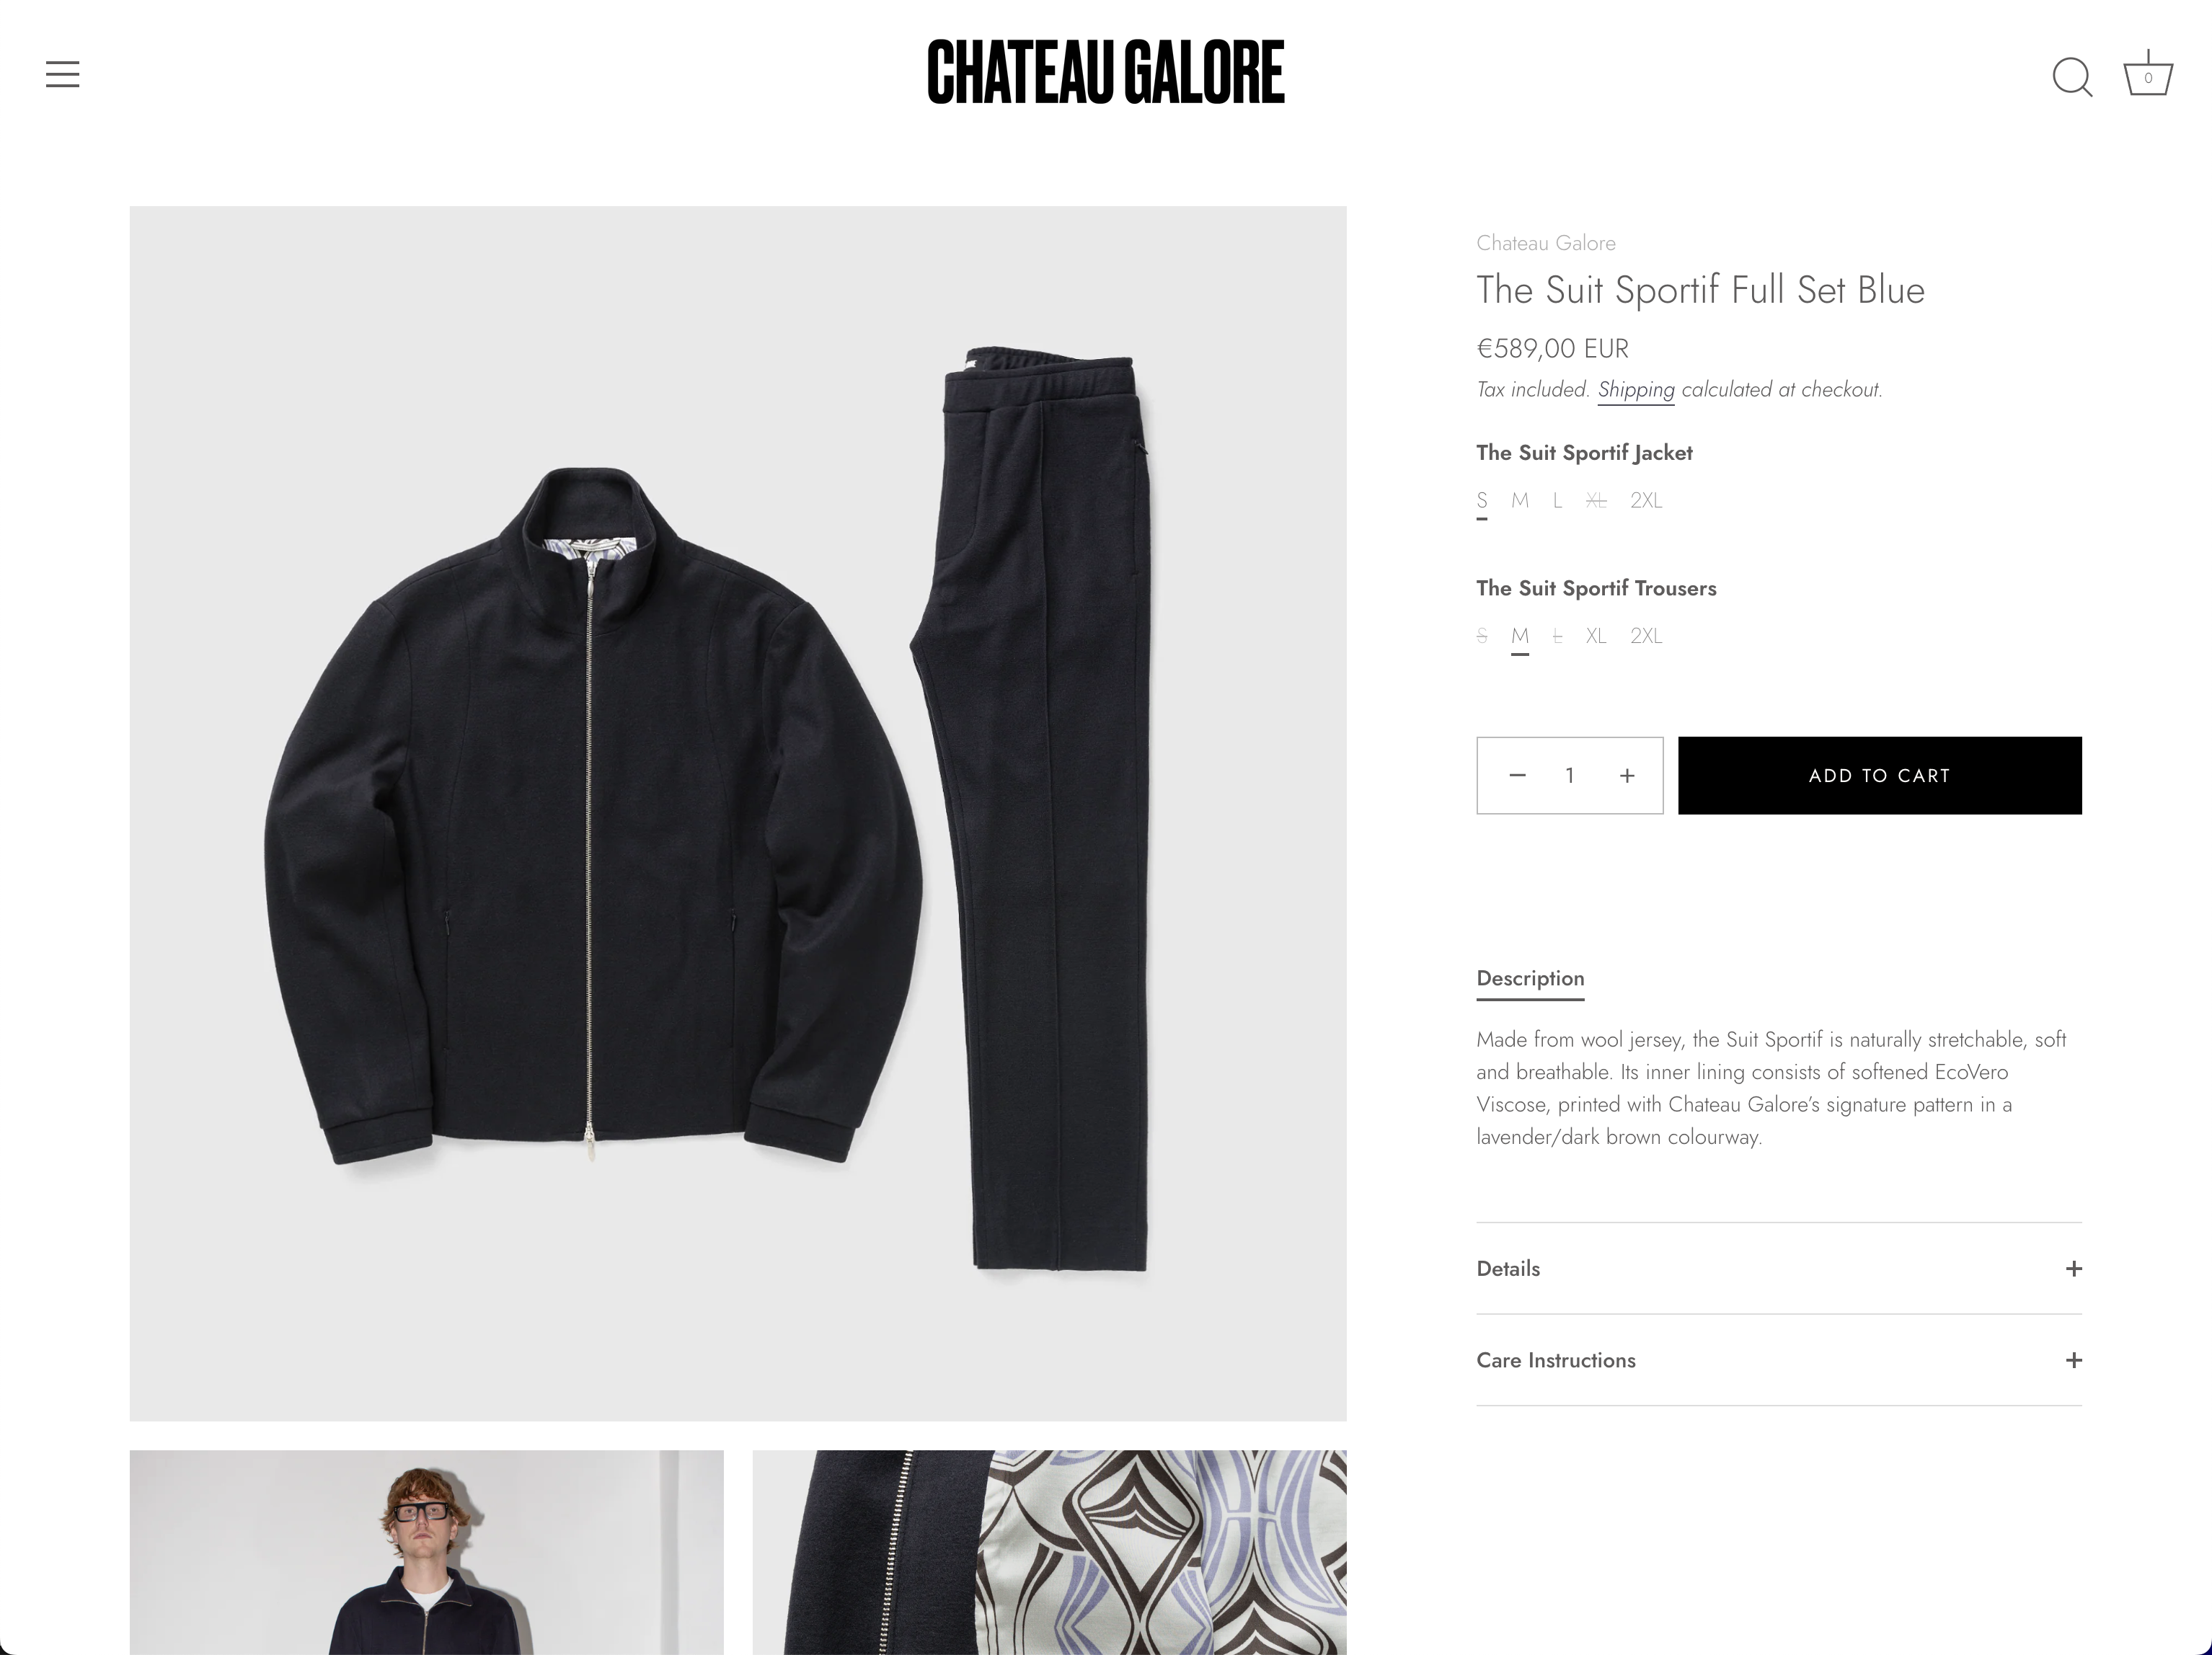Expand the Care Instructions section
Viewport: 2212px width, 1655px height.
(x=1779, y=1360)
